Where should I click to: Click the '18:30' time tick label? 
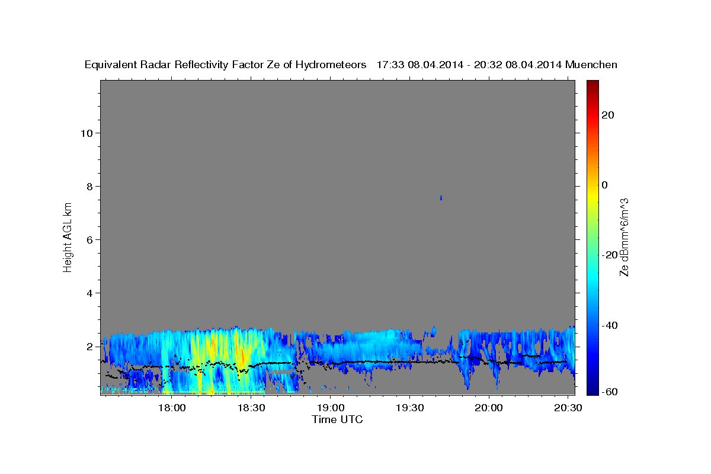[x=251, y=408]
